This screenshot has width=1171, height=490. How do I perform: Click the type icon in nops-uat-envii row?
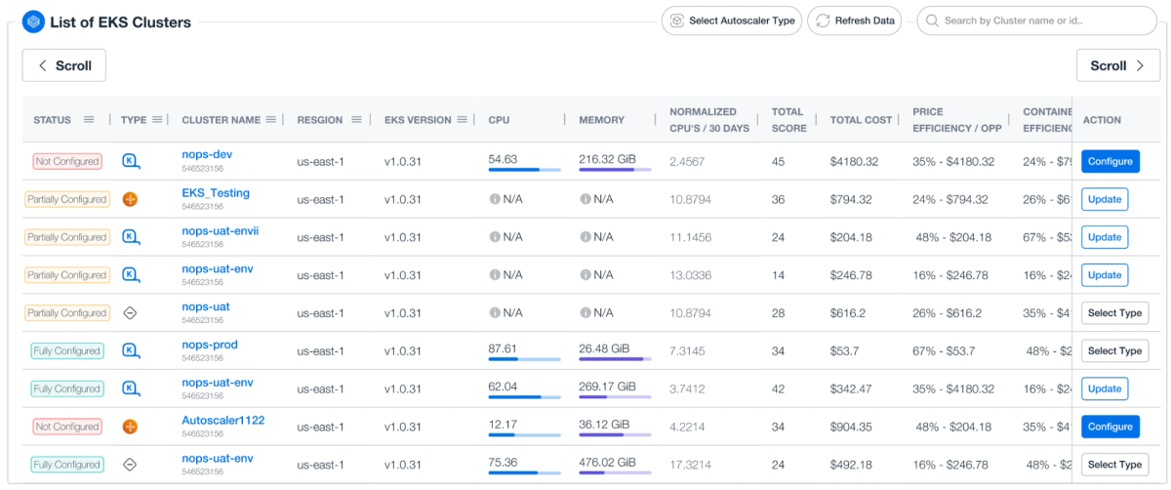point(131,237)
